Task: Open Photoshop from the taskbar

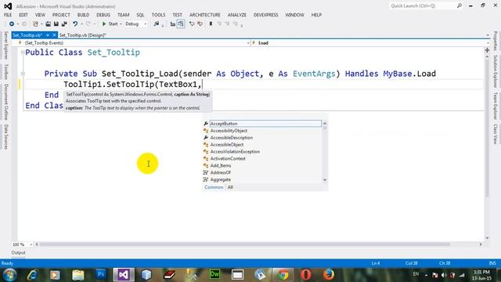Action: tap(101, 275)
